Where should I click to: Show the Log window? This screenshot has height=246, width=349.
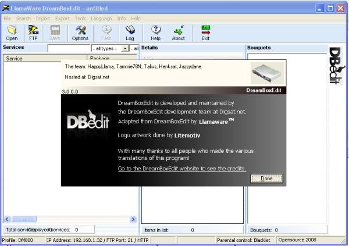click(x=130, y=33)
